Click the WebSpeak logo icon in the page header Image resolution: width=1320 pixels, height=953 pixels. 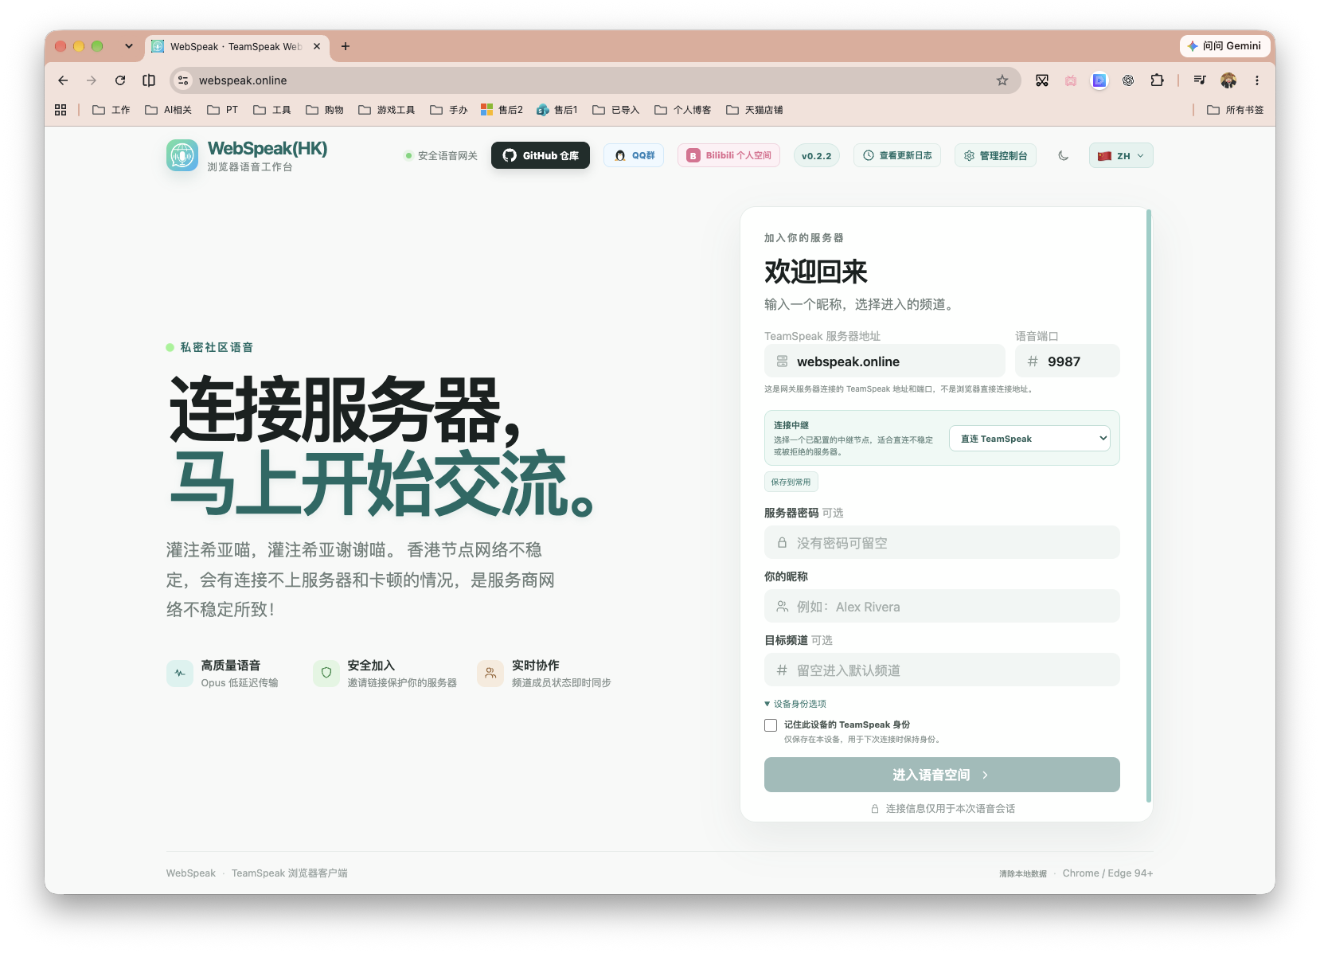[x=182, y=155]
